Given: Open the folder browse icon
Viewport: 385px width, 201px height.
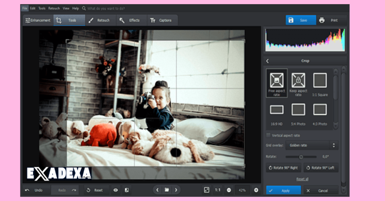Looking at the screenshot, I should tap(167, 190).
